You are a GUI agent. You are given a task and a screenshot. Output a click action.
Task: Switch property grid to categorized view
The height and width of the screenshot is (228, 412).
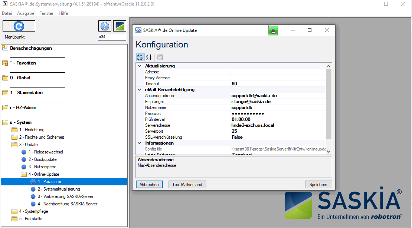140,57
